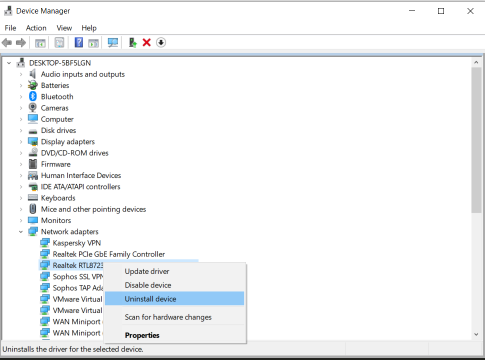
Task: Open the View menu
Action: (64, 28)
